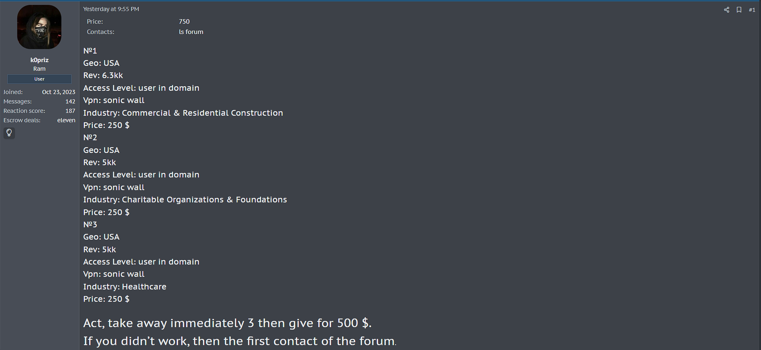This screenshot has height=350, width=761.
Task: Click the 'give for 500 $' offer line
Action: (x=227, y=323)
